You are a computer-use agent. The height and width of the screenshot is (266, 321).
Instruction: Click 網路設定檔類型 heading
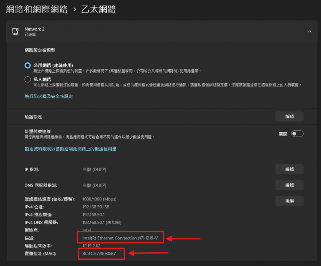40,51
